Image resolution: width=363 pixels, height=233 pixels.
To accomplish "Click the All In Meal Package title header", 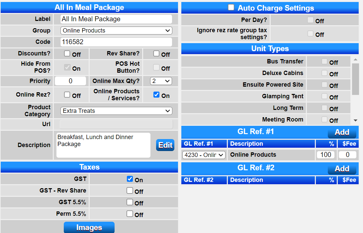I will tap(89, 7).
